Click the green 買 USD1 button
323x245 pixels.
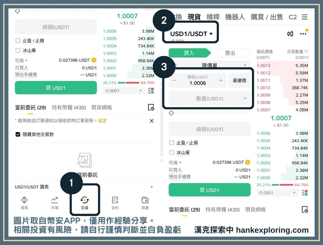tap(209, 190)
